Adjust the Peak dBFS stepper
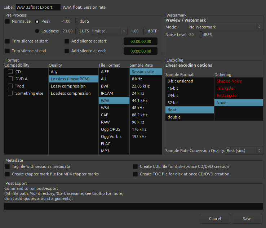This screenshot has height=228, width=266. tap(76, 22)
